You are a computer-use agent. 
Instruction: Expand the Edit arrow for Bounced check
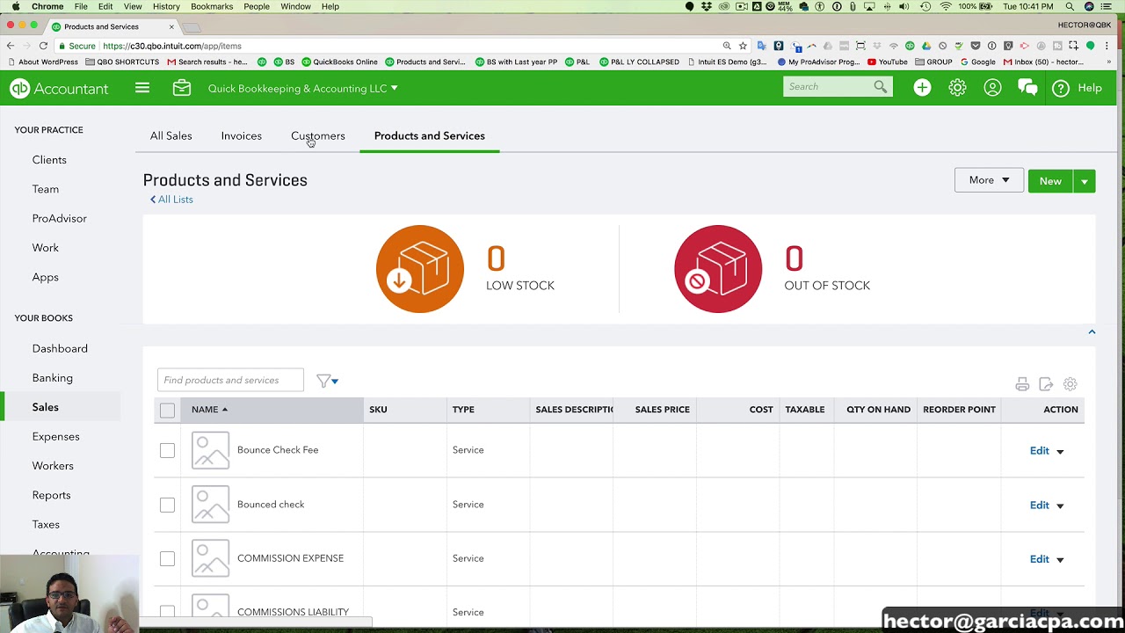point(1060,506)
